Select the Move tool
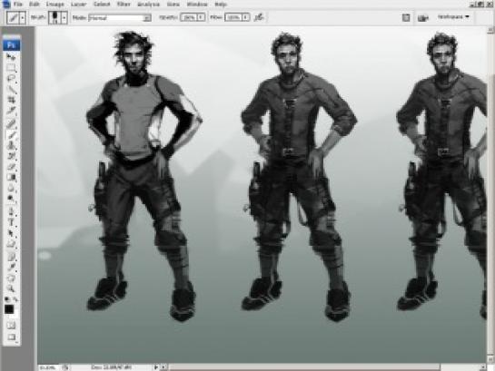This screenshot has height=371, width=495. click(11, 57)
